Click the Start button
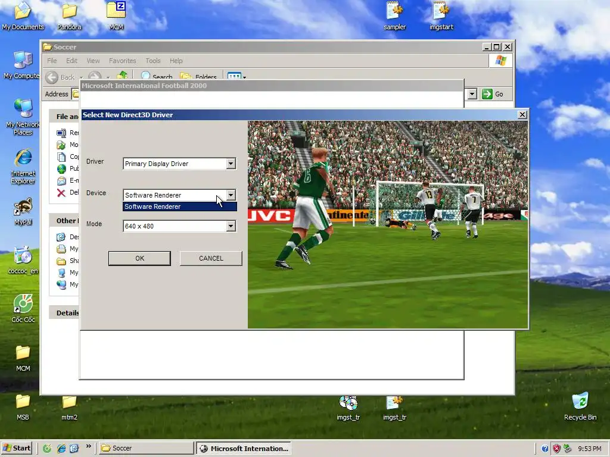Screen dimensions: 610x457 pyautogui.click(x=17, y=448)
